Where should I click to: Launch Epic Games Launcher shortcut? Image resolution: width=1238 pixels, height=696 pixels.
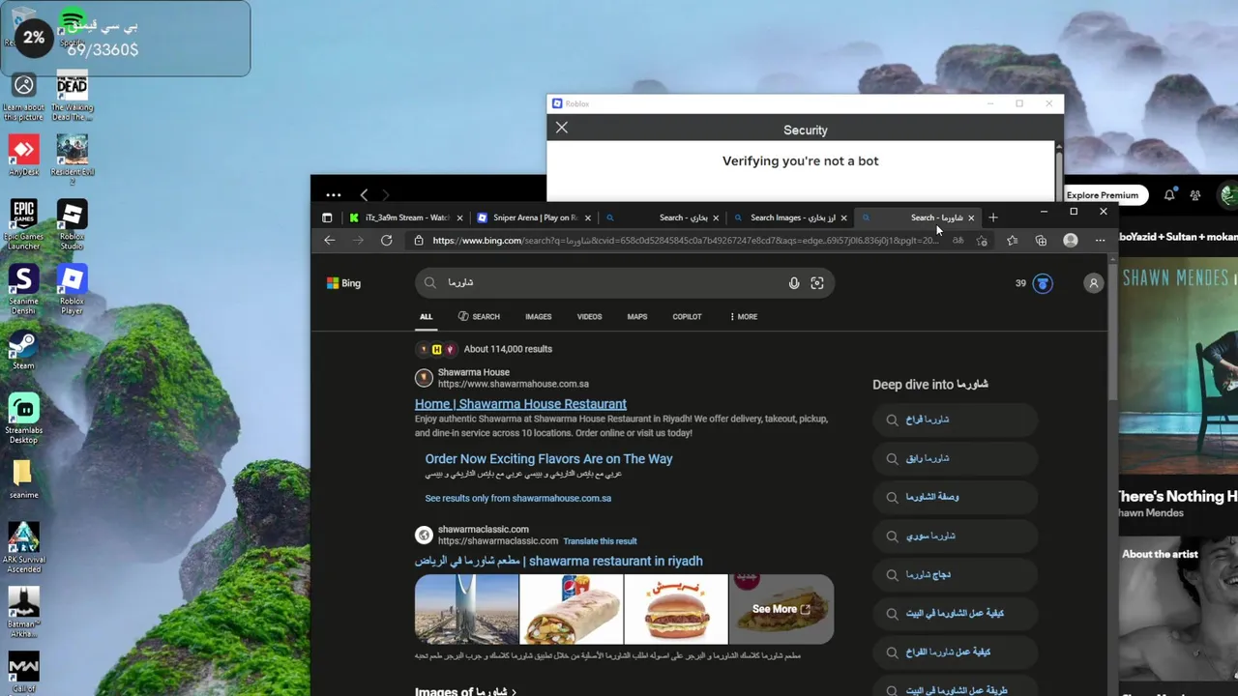[x=24, y=224]
